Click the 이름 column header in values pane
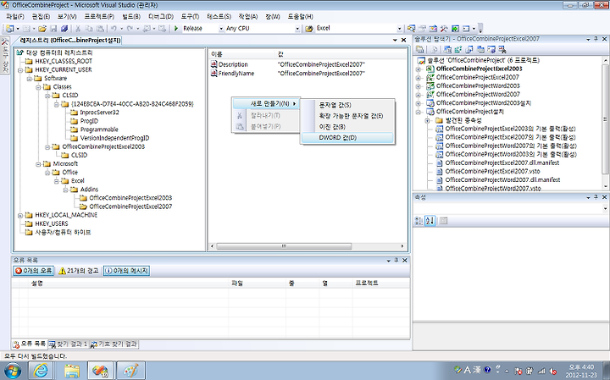Image resolution: width=610 pixels, height=380 pixels. (x=242, y=54)
